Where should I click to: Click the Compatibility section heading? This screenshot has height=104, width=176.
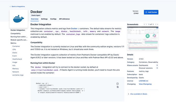[36, 42]
